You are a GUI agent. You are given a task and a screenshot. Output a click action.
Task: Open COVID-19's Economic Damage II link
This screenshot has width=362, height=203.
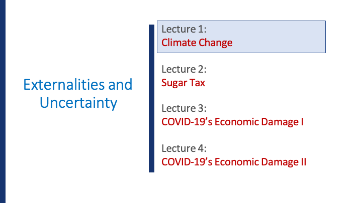coord(234,162)
